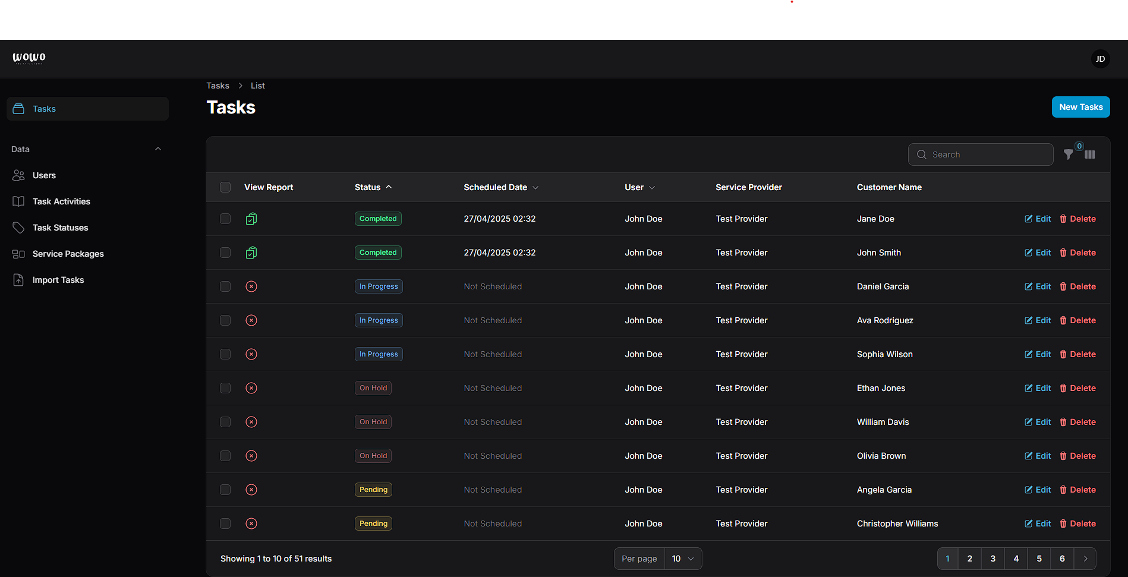1128x577 pixels.
Task: Click the On Hold badge for Ethan Jones
Action: tap(373, 388)
